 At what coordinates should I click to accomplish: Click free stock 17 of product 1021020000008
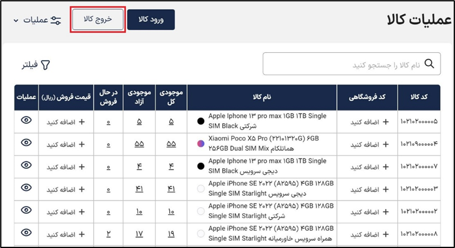(x=139, y=234)
